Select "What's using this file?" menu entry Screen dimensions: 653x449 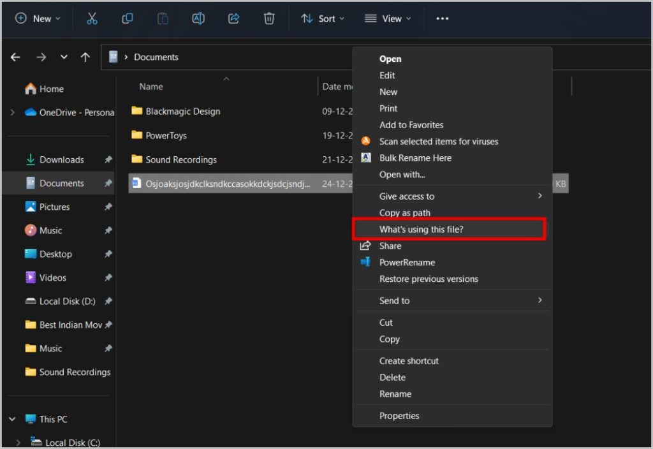421,230
